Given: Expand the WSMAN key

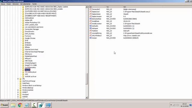Looking at the screenshot, I should (18, 97).
